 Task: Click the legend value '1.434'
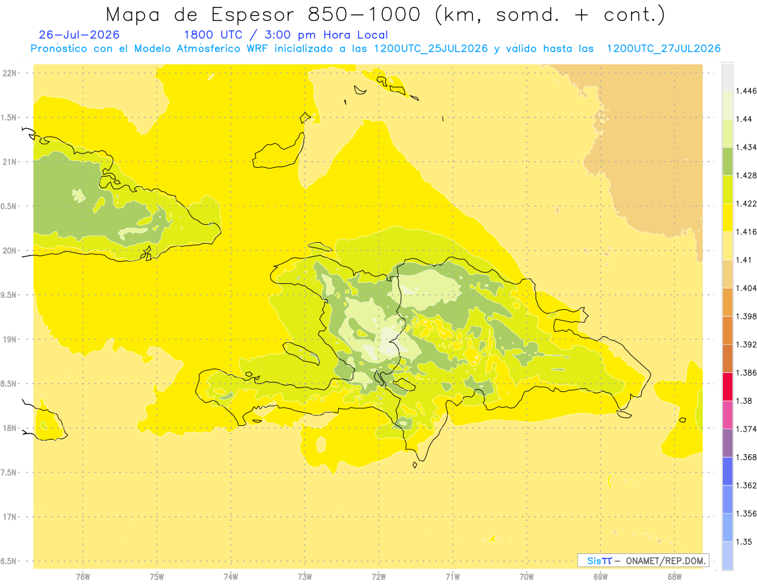(x=746, y=147)
